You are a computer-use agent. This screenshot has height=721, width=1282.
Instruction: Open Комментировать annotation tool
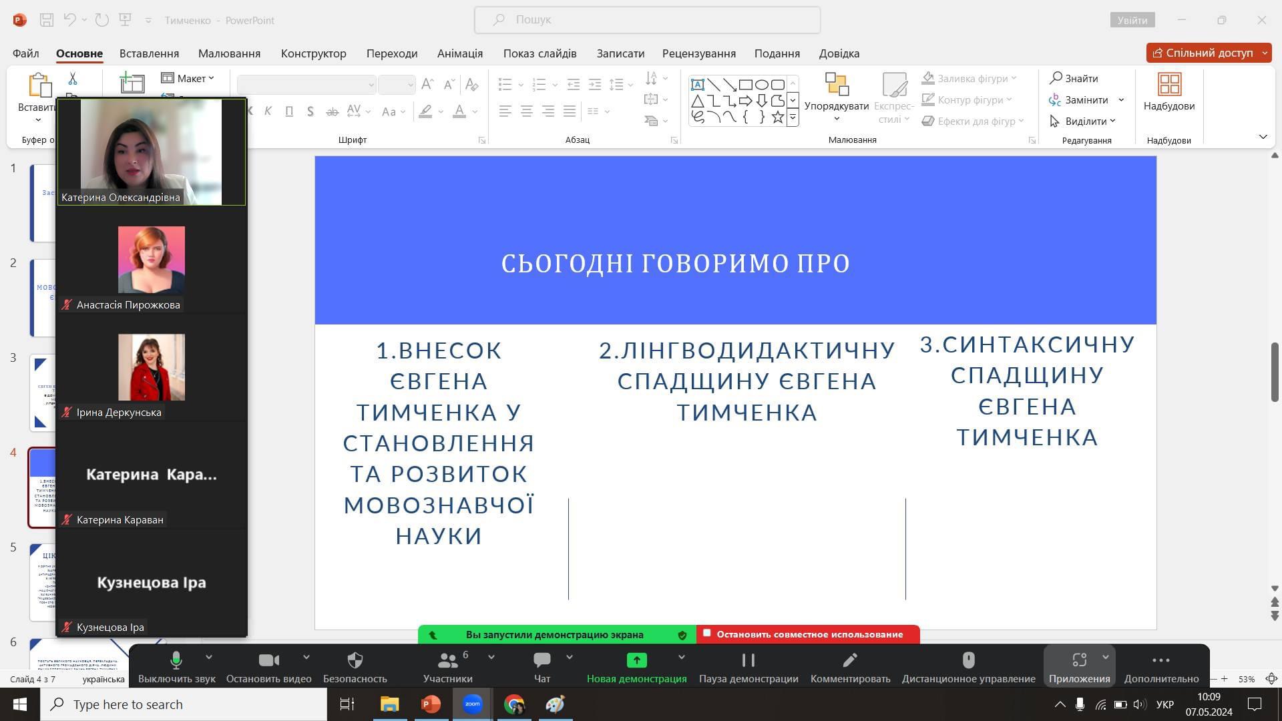click(x=850, y=667)
